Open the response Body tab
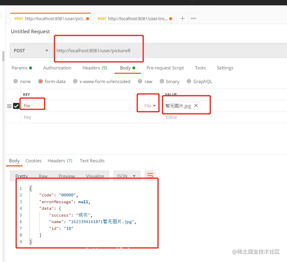 tap(14, 161)
